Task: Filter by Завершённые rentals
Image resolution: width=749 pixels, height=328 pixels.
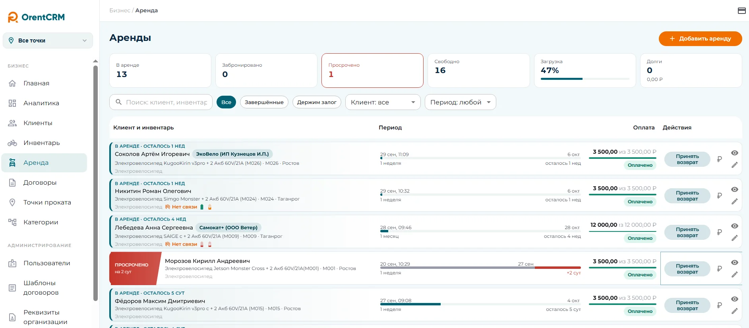Action: coord(264,102)
